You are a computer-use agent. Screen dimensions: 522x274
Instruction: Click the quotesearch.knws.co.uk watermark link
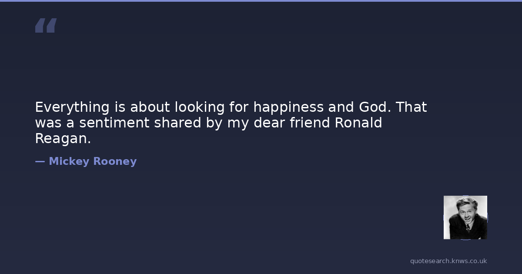[x=448, y=261]
